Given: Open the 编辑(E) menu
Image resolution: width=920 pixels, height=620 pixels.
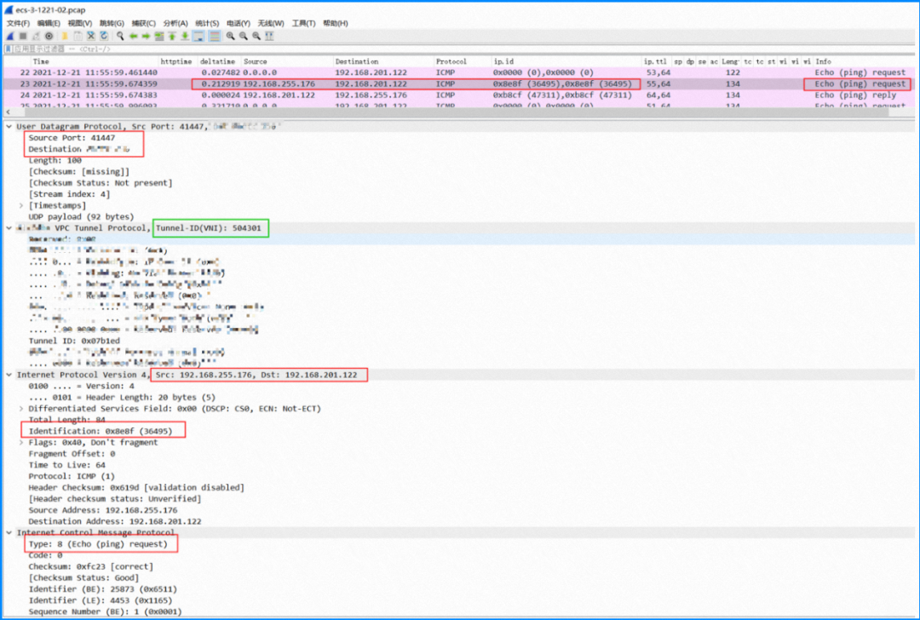Looking at the screenshot, I should 49,24.
